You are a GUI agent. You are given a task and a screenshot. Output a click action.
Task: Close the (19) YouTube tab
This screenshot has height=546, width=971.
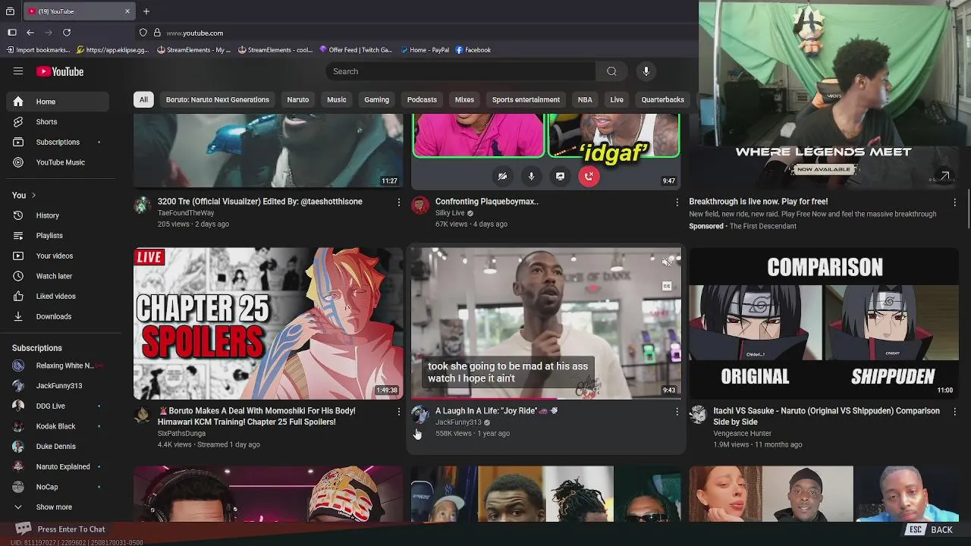[x=127, y=11]
